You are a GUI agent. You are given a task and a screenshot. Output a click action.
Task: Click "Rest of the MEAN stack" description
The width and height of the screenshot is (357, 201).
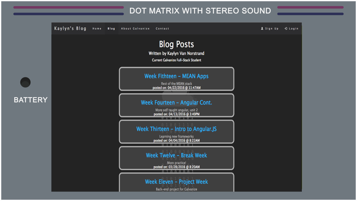(x=176, y=84)
